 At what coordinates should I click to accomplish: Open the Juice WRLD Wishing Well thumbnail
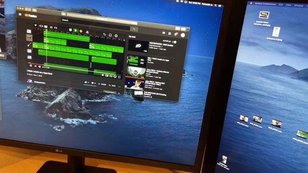tap(134, 84)
